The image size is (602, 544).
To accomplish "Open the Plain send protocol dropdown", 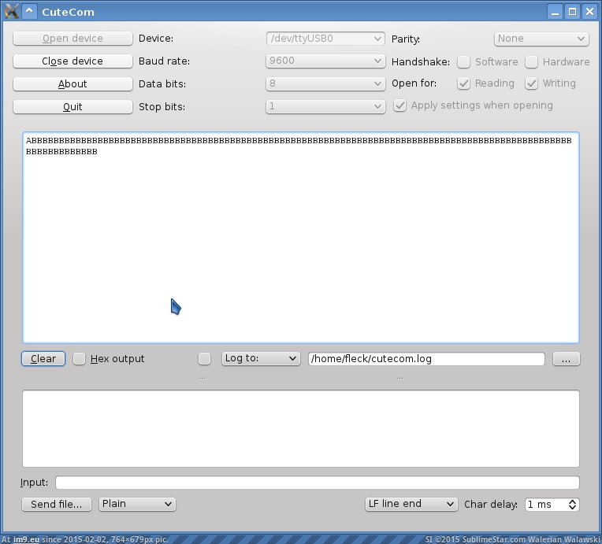I will point(137,504).
